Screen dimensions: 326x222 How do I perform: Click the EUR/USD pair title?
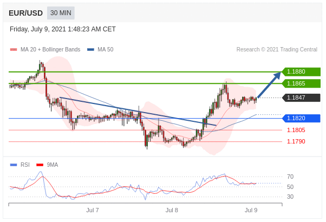(25, 13)
